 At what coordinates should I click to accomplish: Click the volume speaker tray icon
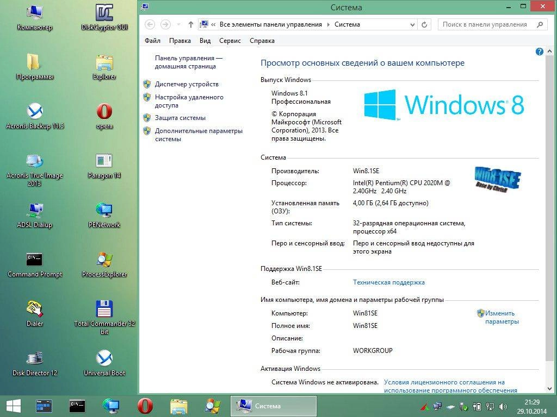click(x=503, y=407)
